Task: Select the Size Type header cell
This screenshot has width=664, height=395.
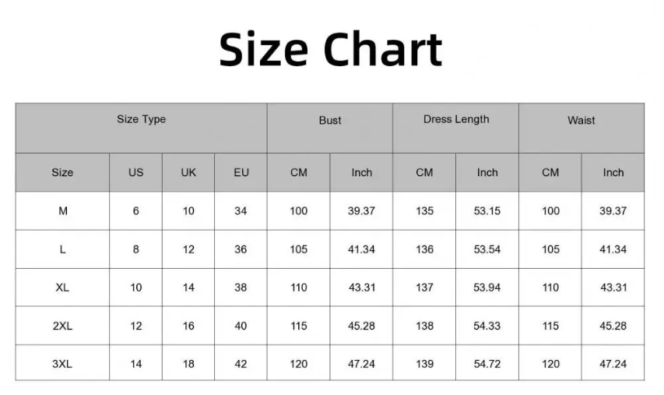Action: tap(141, 120)
